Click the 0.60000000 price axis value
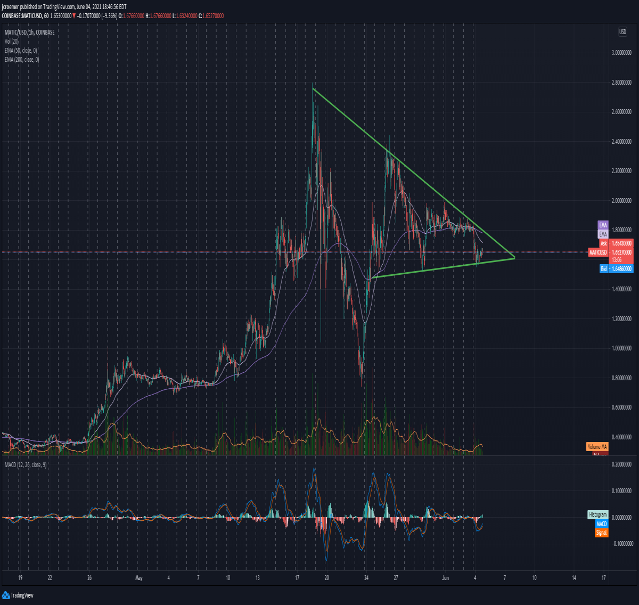 pos(621,407)
